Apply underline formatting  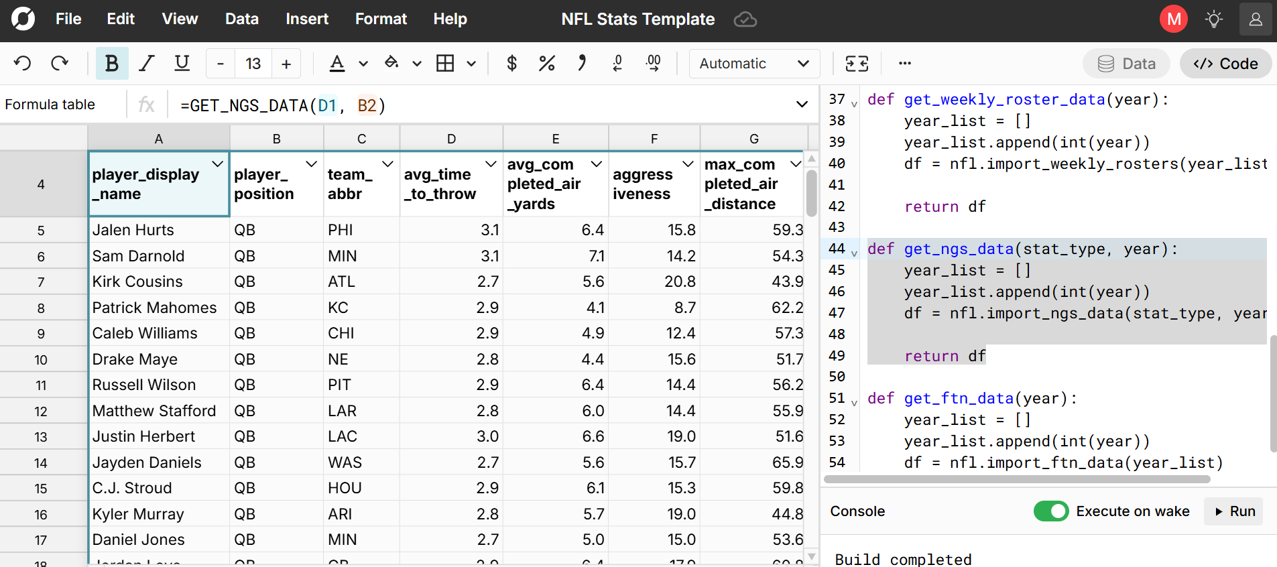point(182,64)
